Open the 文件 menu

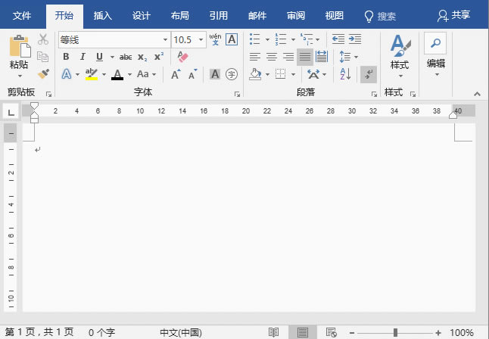[x=22, y=16]
